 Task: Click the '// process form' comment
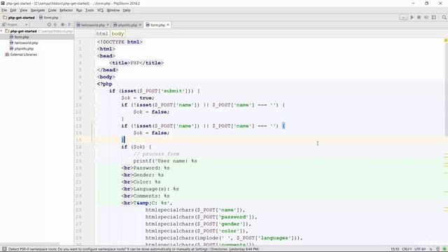click(156, 154)
